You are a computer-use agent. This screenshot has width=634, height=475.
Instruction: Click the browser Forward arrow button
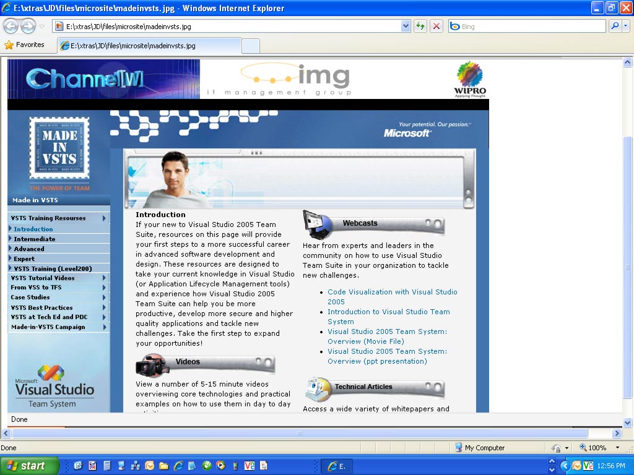coord(28,27)
